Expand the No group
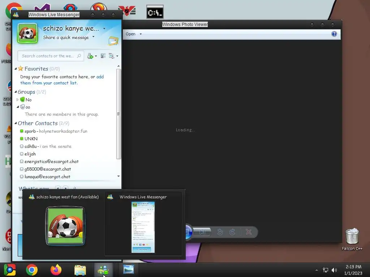 (17, 100)
